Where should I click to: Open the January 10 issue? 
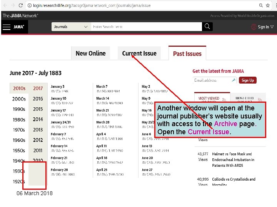click(x=58, y=99)
